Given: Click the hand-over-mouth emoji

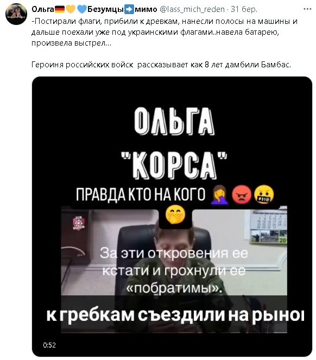Looking at the screenshot, I should [x=175, y=214].
